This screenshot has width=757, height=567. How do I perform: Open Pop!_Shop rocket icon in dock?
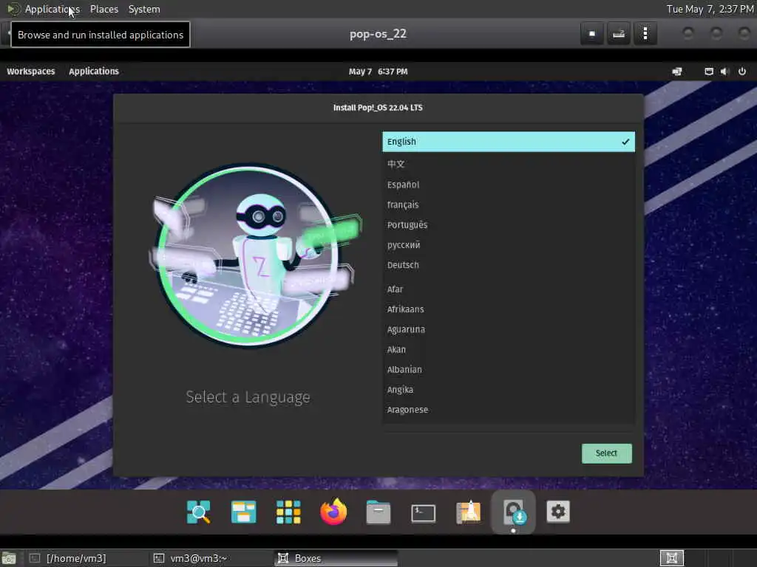(x=468, y=512)
